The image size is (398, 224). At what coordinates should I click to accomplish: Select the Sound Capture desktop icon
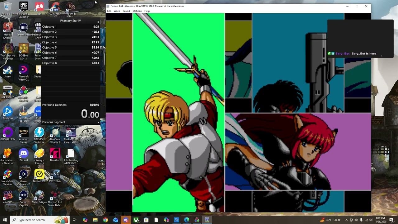pos(23,198)
